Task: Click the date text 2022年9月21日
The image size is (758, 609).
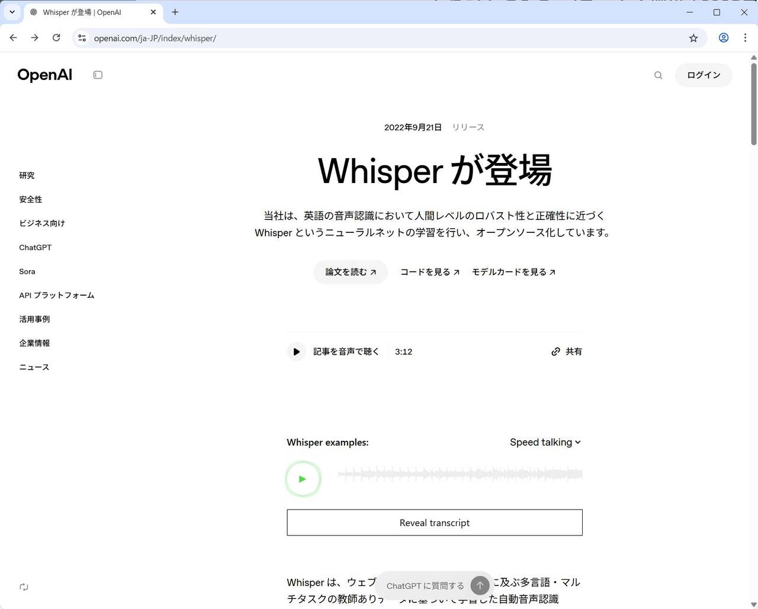Action: [413, 127]
